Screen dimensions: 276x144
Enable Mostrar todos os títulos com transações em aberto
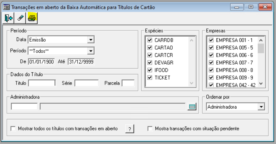coord(13,128)
